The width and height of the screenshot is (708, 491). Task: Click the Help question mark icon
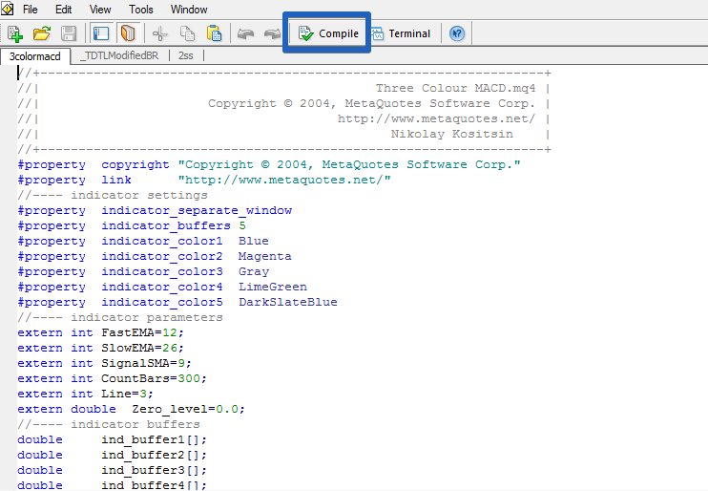point(457,33)
